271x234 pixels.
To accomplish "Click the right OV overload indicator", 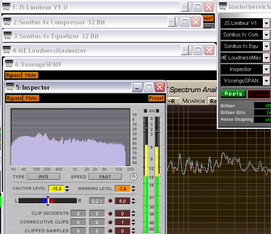I will click(158, 111).
